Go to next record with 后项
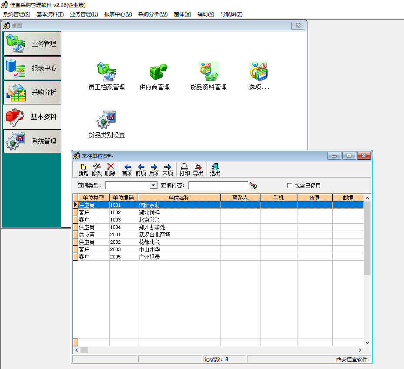The image size is (404, 369). tap(154, 170)
